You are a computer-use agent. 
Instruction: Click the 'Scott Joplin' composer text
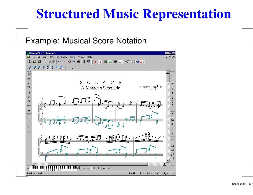151,87
